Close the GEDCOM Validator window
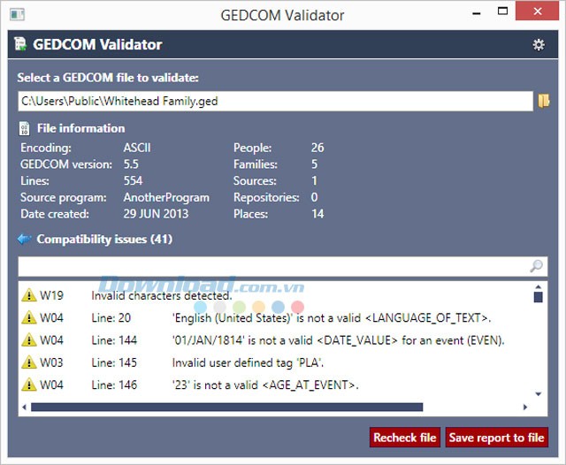 [x=537, y=11]
